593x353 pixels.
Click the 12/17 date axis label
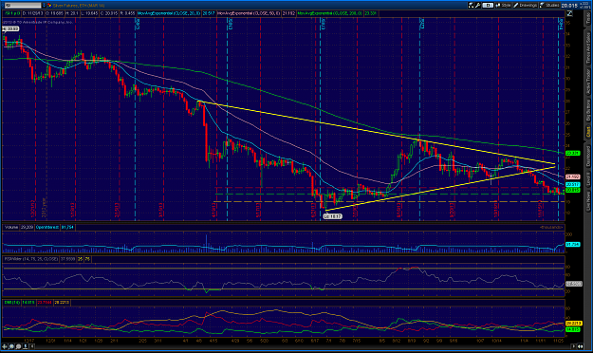click(x=28, y=341)
